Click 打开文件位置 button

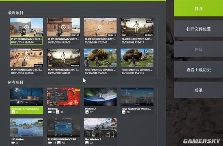[x=199, y=29]
